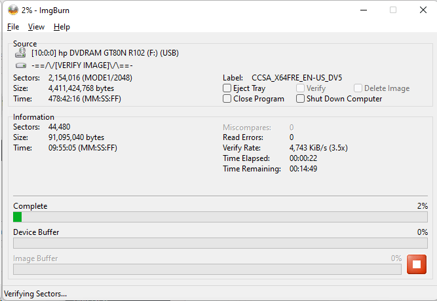Click the greyed-out Verify checkbox

coord(301,88)
